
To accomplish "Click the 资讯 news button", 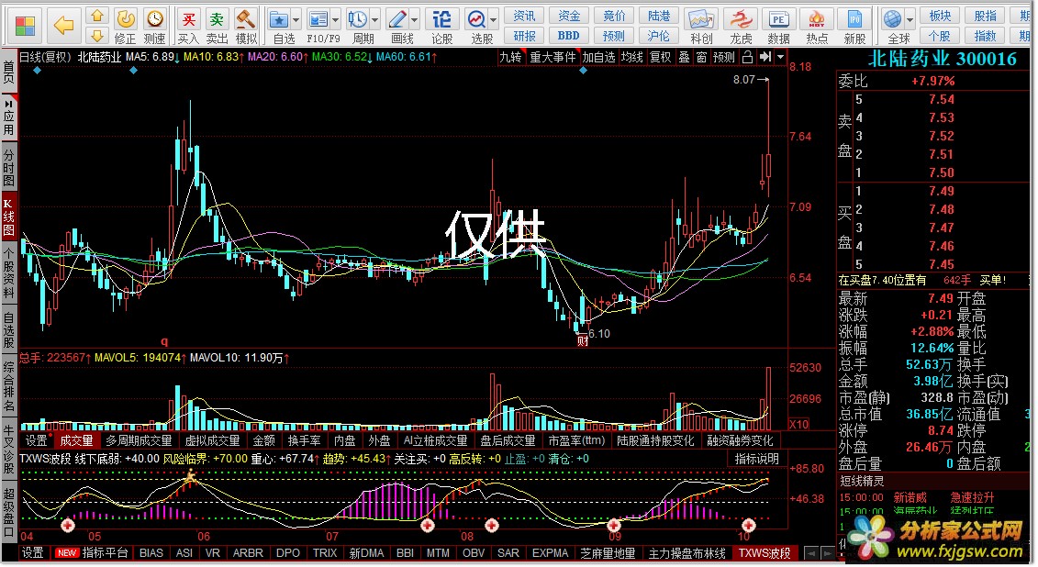I will pos(524,16).
